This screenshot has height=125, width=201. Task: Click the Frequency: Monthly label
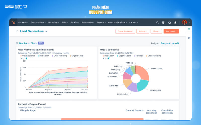point(61,53)
